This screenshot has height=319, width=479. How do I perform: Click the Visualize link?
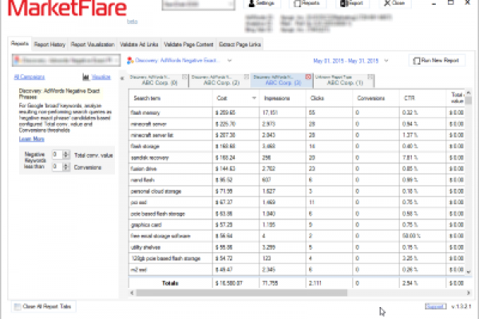pos(101,77)
